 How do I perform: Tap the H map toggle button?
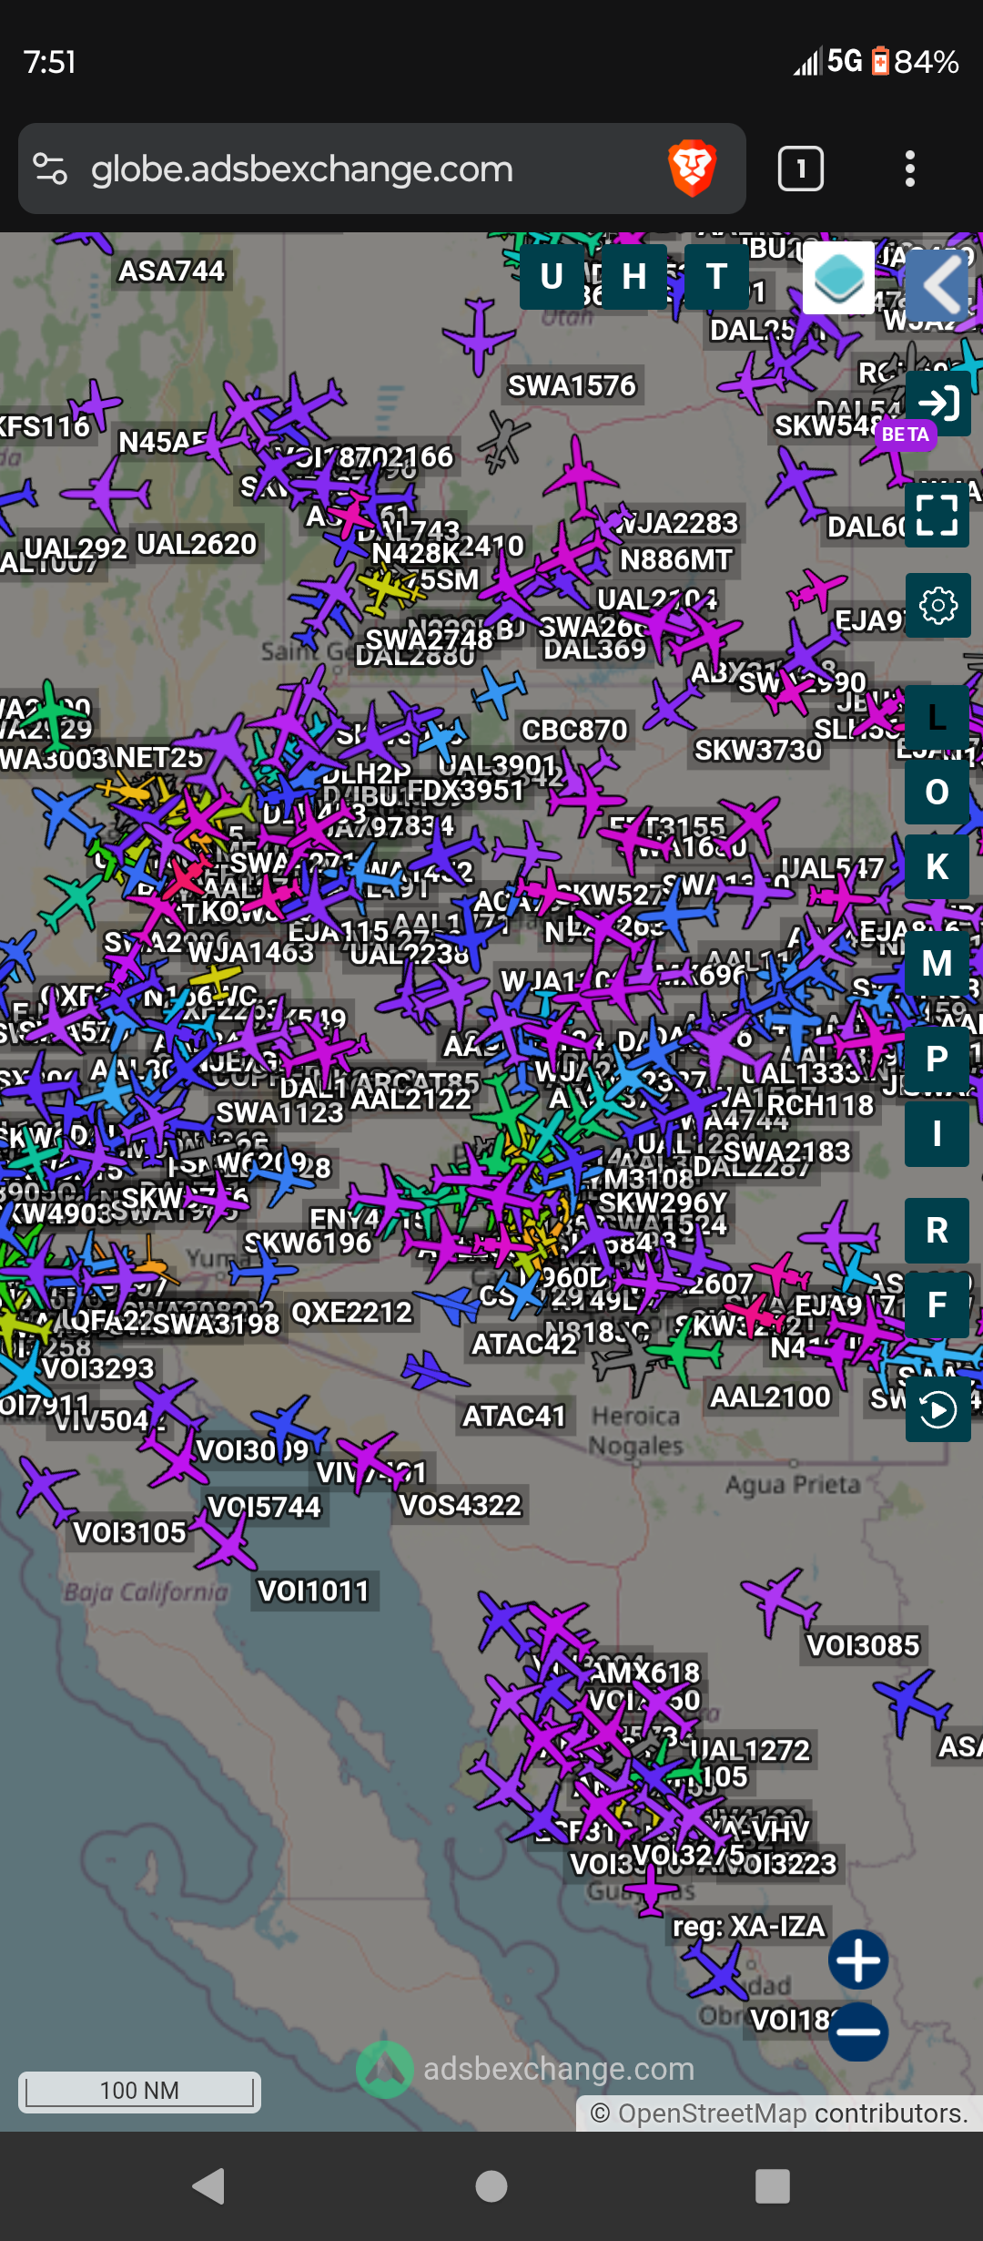(634, 277)
